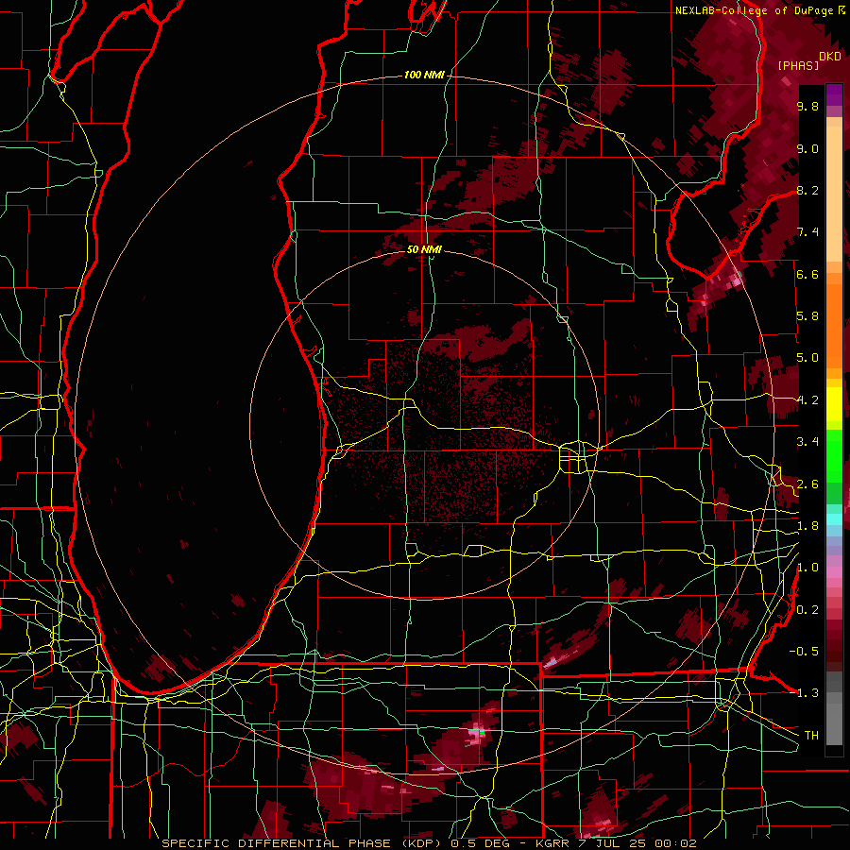
Task: Click the 3.4 legend value
Action: click(x=807, y=442)
